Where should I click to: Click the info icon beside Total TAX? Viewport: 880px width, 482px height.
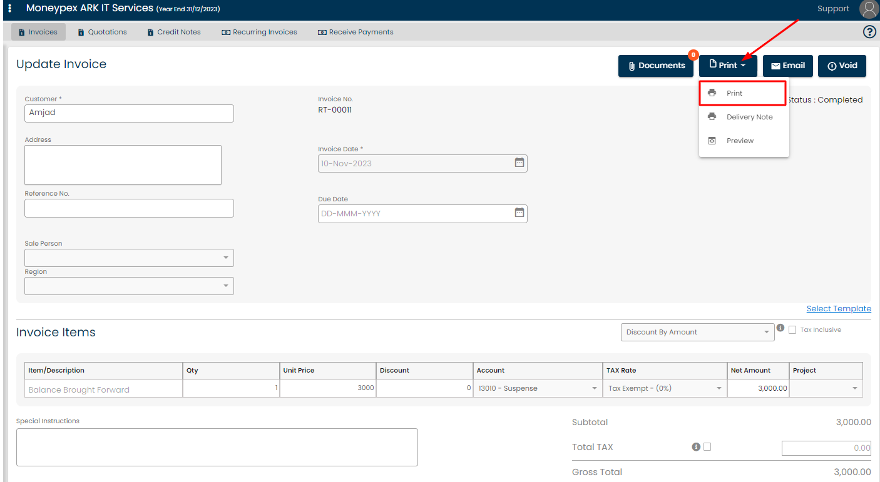tap(695, 447)
